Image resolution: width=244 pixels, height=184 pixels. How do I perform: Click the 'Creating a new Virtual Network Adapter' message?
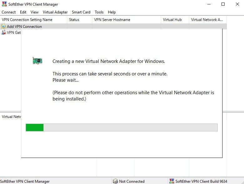[x=109, y=61]
